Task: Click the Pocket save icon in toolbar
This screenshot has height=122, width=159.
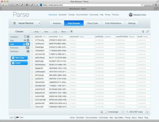Action: click(x=27, y=5)
